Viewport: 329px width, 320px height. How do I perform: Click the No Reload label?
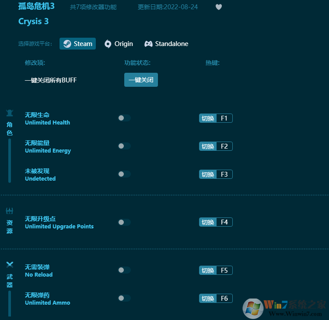(39, 274)
